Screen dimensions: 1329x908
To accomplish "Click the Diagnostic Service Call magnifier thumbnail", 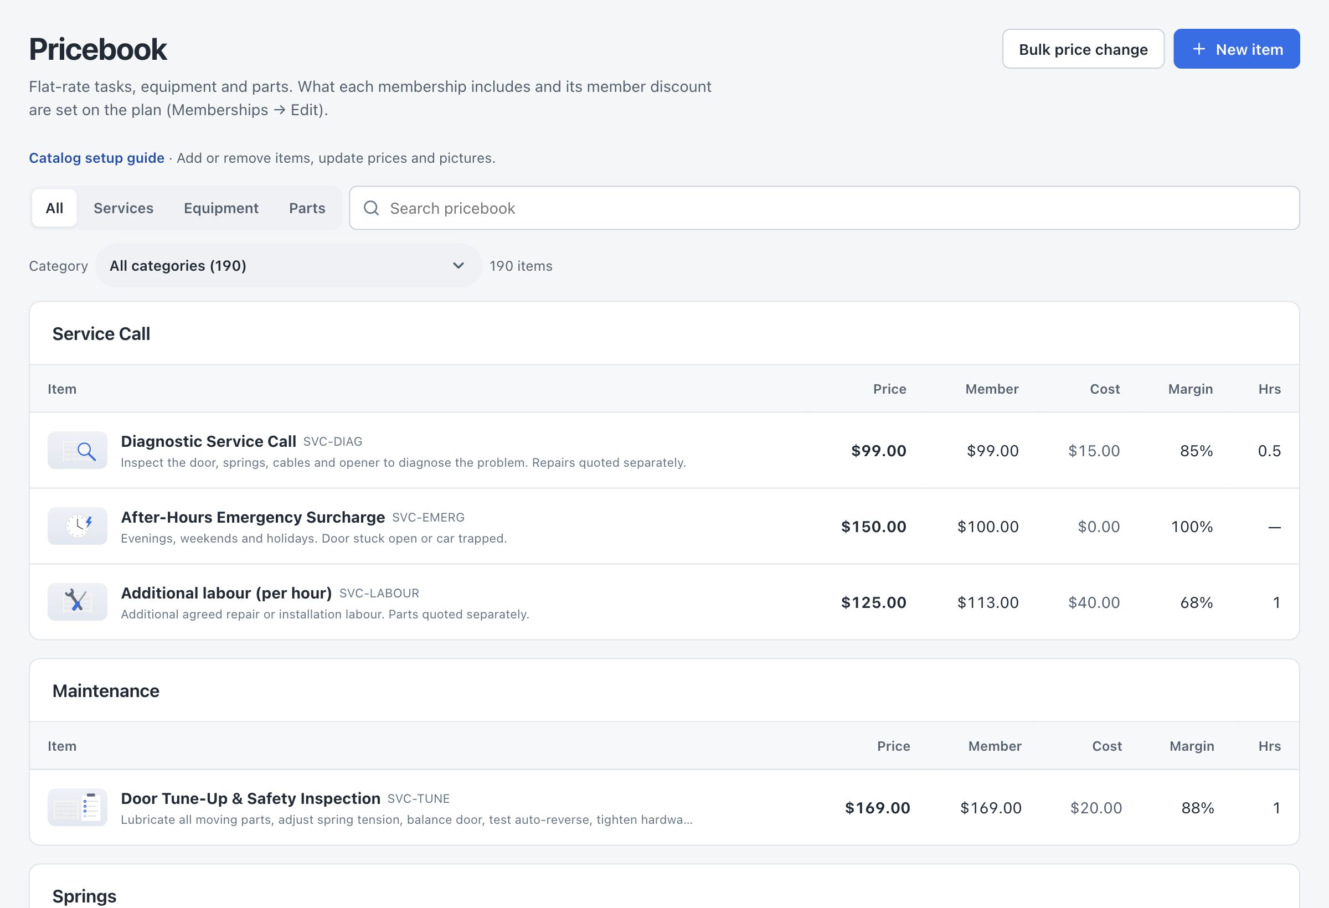I will 77,451.
